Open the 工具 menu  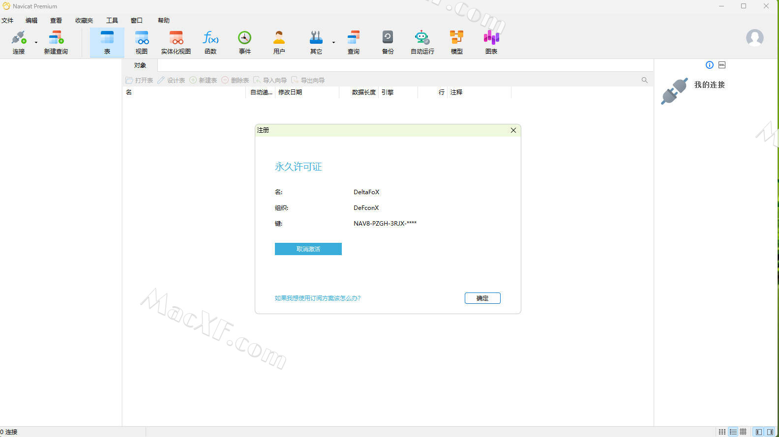[112, 21]
